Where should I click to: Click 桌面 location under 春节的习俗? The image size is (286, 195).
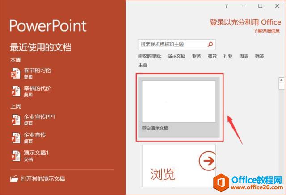(x=28, y=77)
